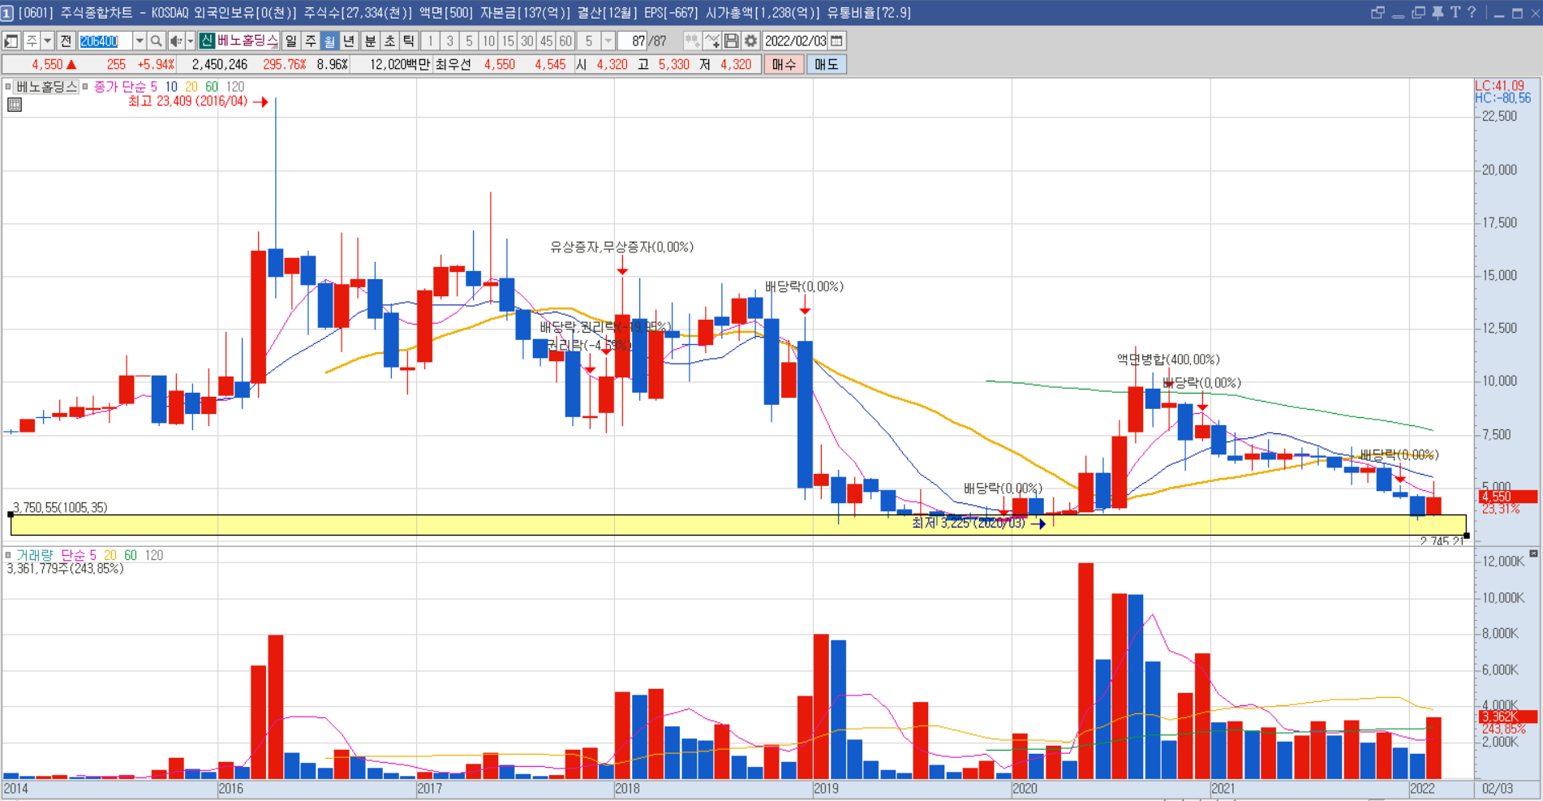This screenshot has width=1543, height=801.
Task: Click the orange 20 moving average legend
Action: (191, 87)
